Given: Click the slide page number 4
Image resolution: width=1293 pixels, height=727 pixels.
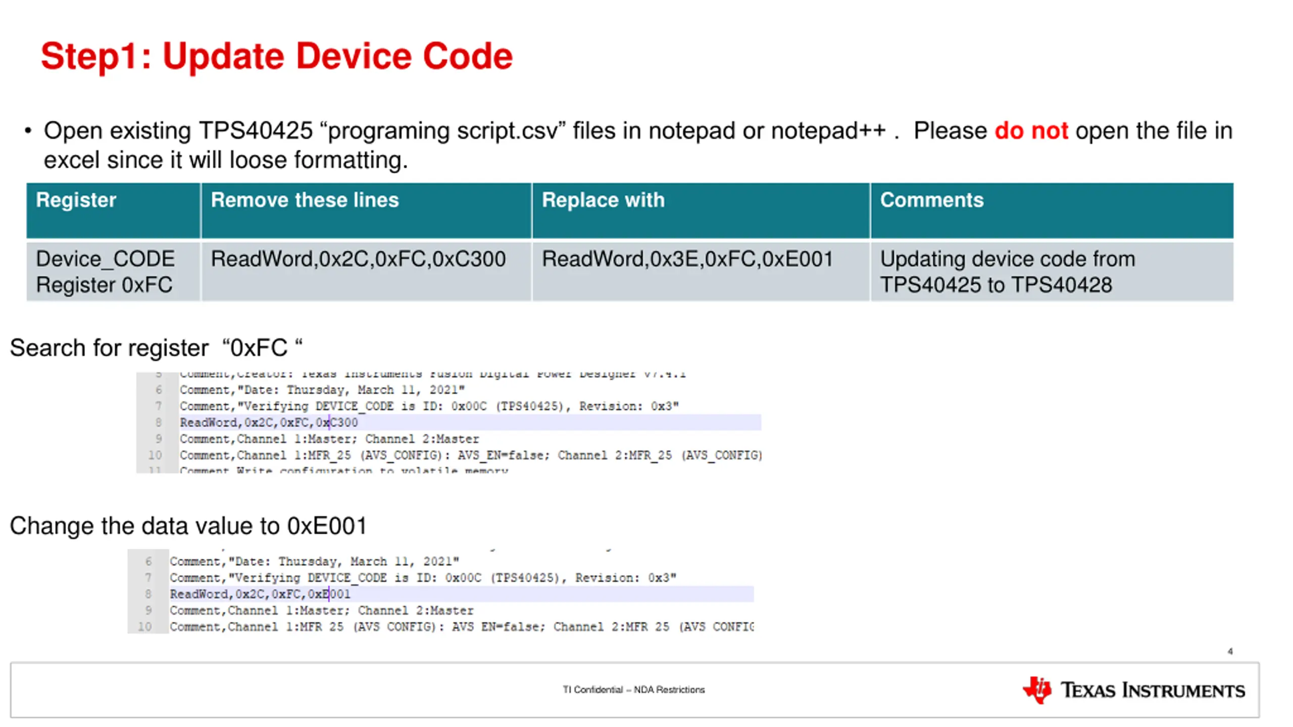Looking at the screenshot, I should [1230, 652].
